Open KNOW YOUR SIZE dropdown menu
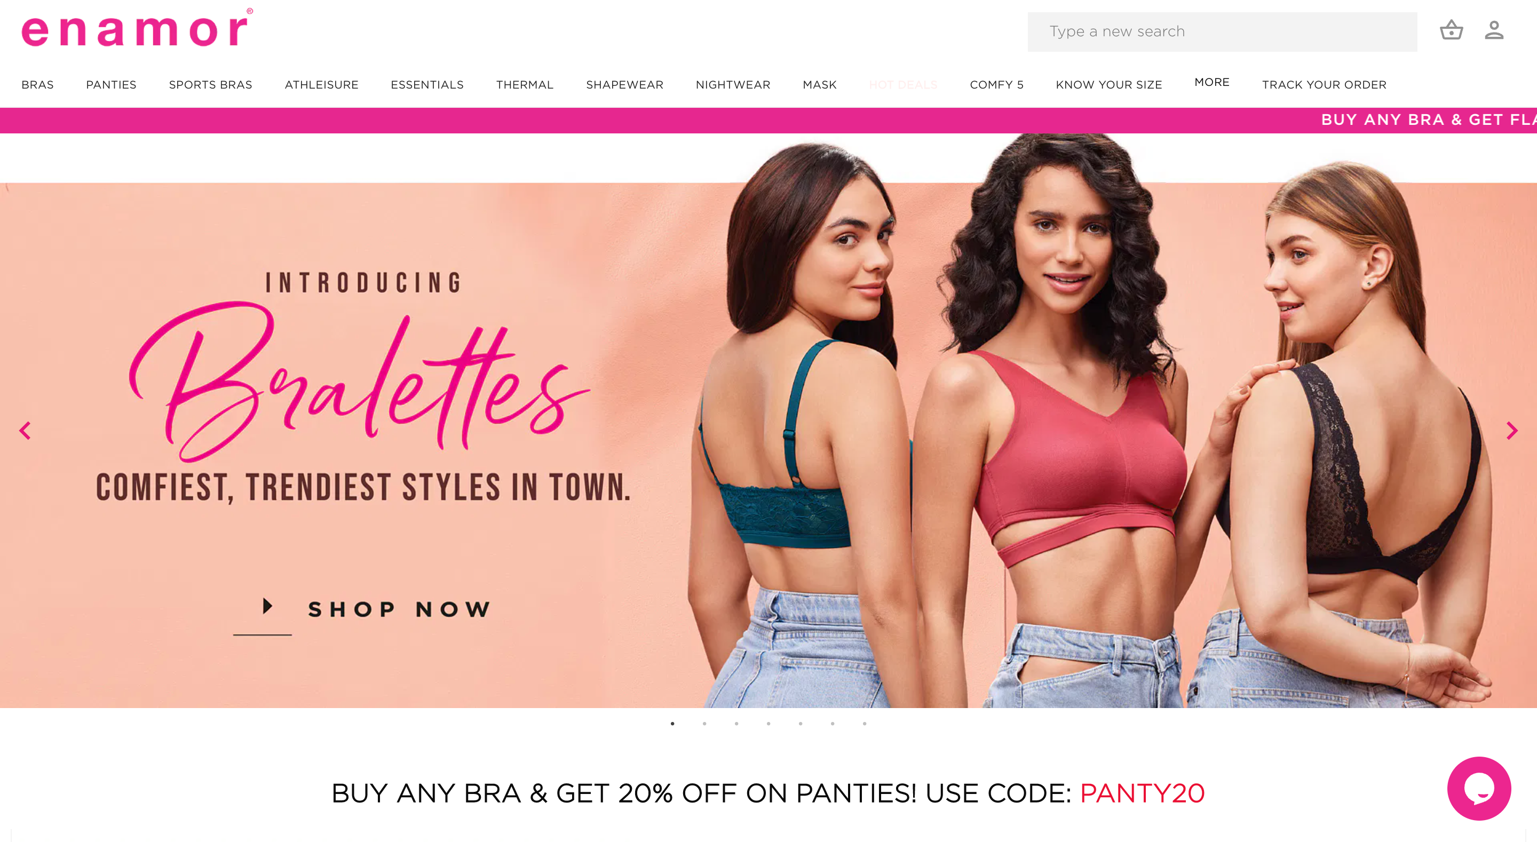The width and height of the screenshot is (1537, 842). (x=1108, y=84)
